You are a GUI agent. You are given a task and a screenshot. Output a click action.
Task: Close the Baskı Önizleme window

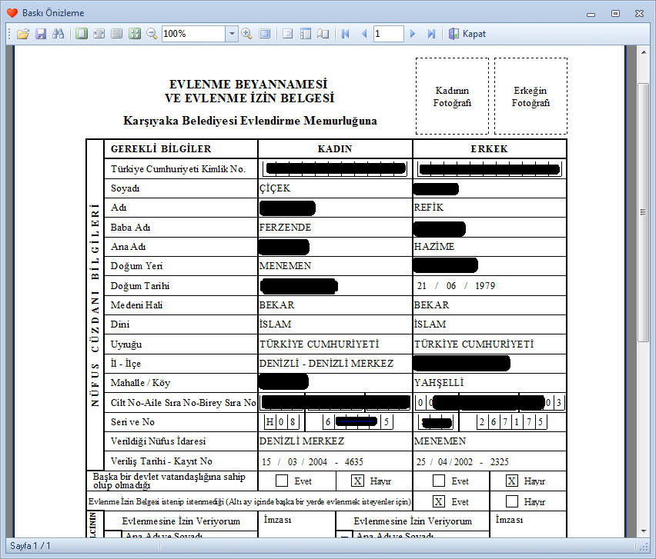pyautogui.click(x=639, y=14)
